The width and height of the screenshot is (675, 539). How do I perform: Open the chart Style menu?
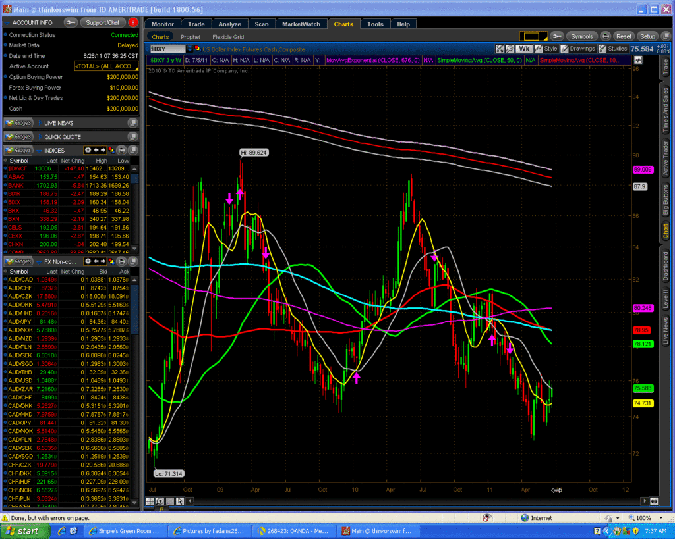(546, 49)
